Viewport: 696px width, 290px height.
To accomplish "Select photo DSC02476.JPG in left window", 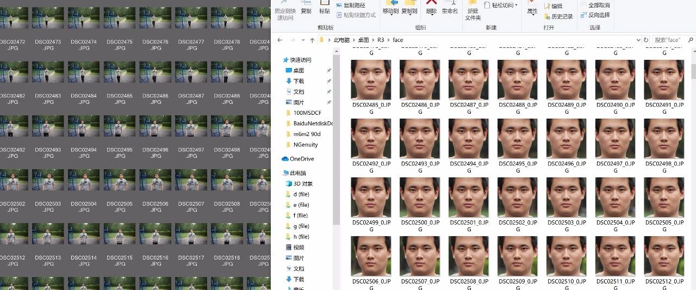I will 156,17.
